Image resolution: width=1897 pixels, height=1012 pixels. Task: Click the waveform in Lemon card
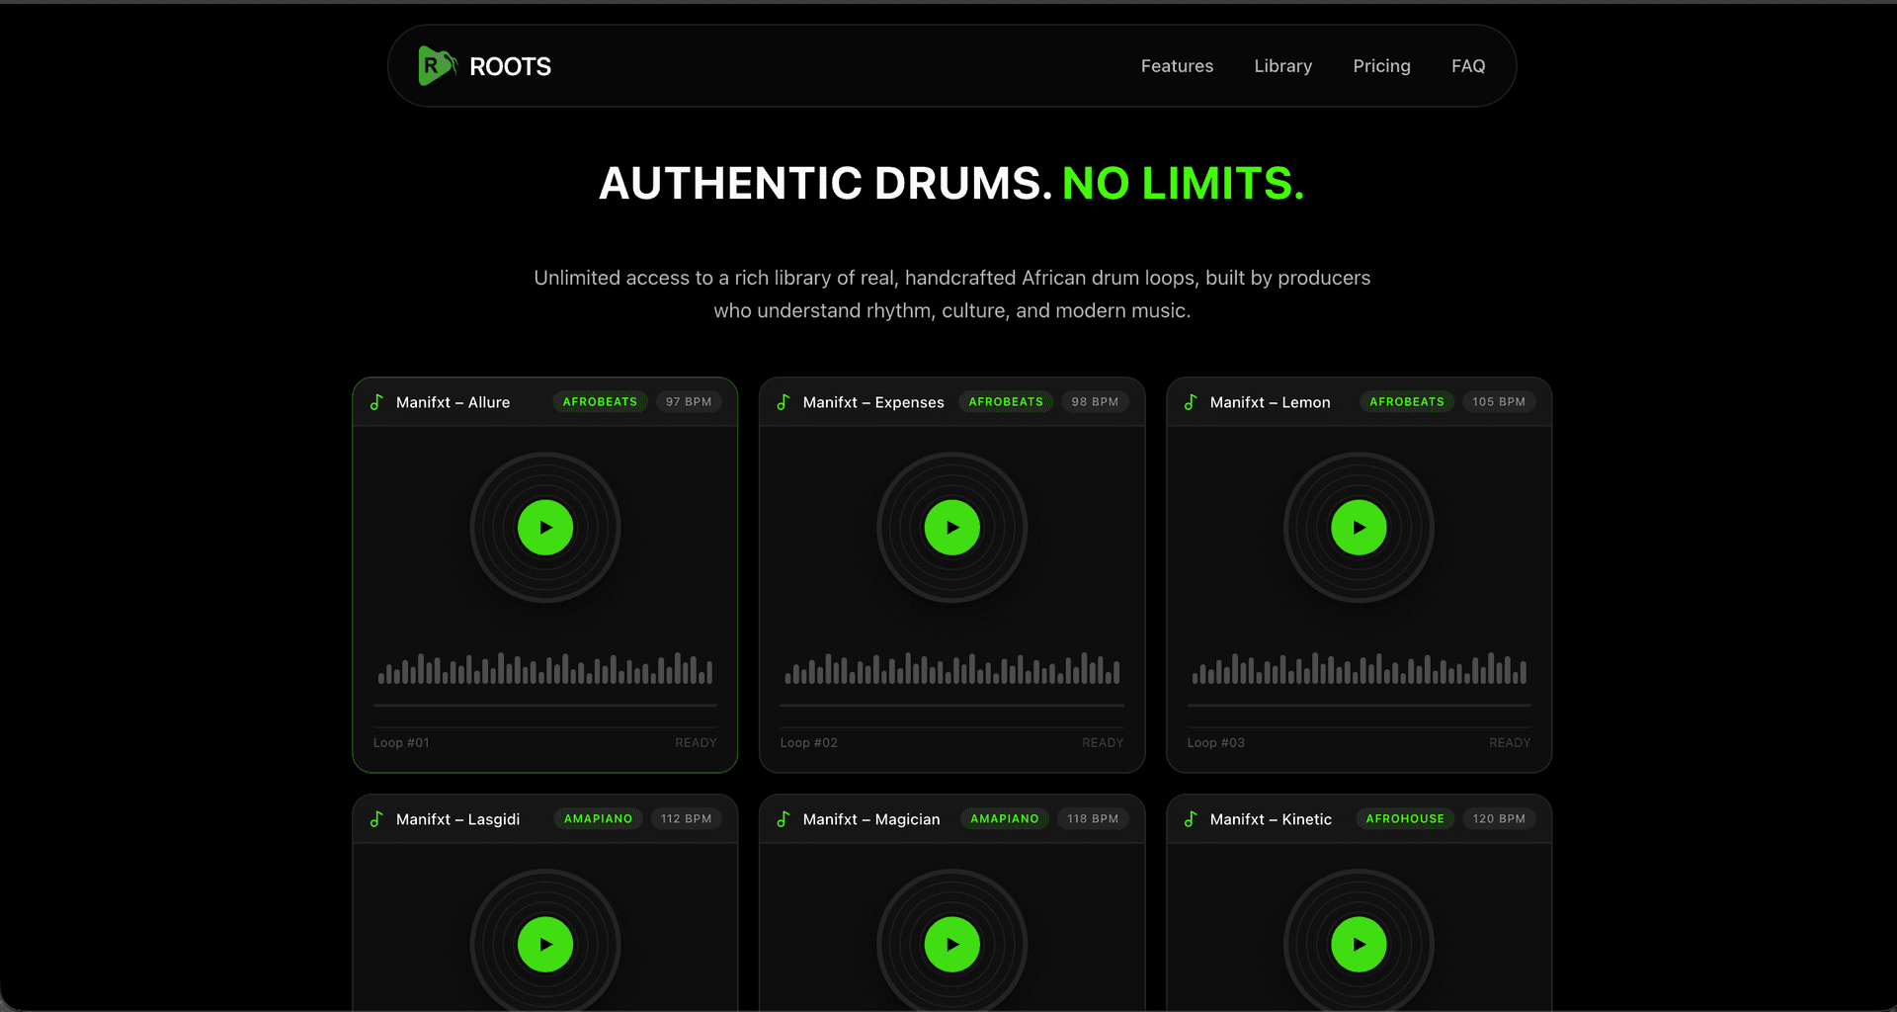tap(1359, 668)
